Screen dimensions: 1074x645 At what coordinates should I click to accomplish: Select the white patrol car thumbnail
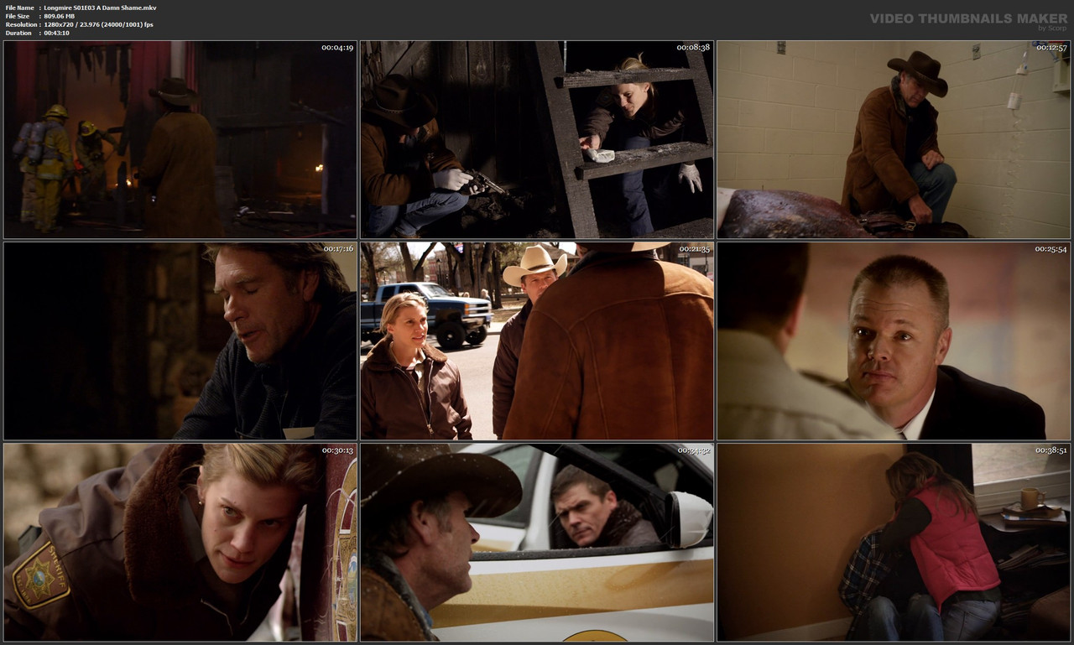[x=537, y=543]
